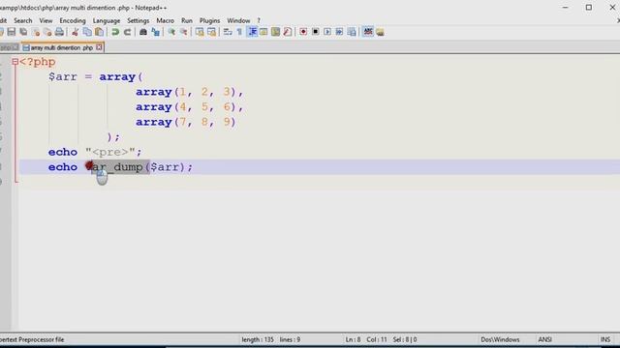Click the Print toolbar icon
620x348 pixels.
(59, 32)
